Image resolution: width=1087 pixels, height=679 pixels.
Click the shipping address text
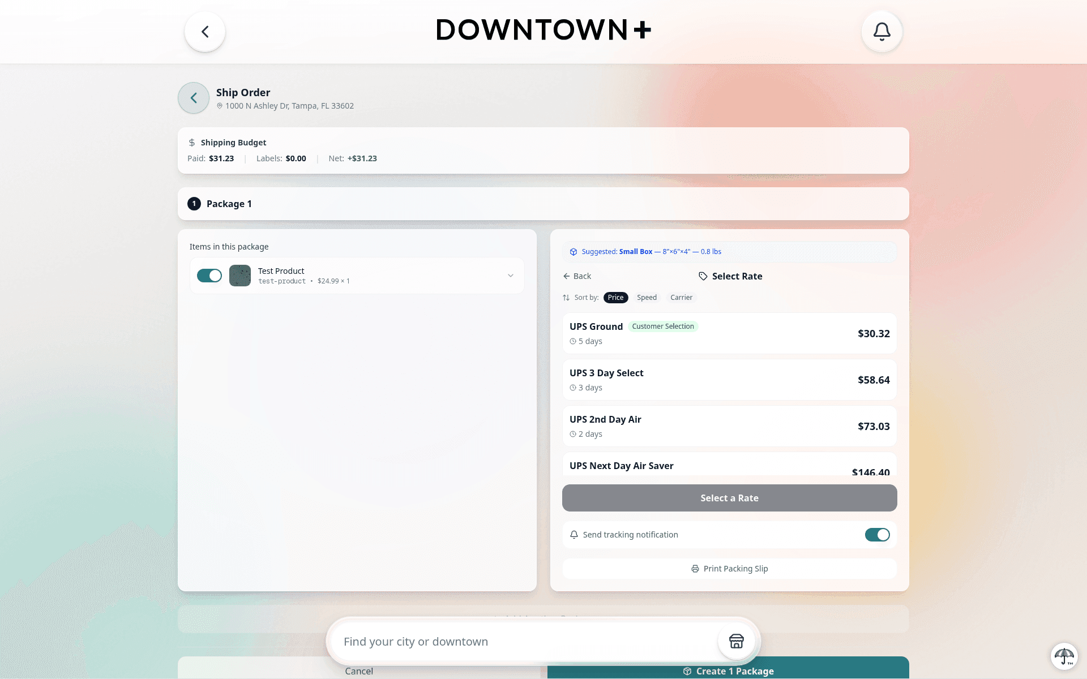[289, 106]
